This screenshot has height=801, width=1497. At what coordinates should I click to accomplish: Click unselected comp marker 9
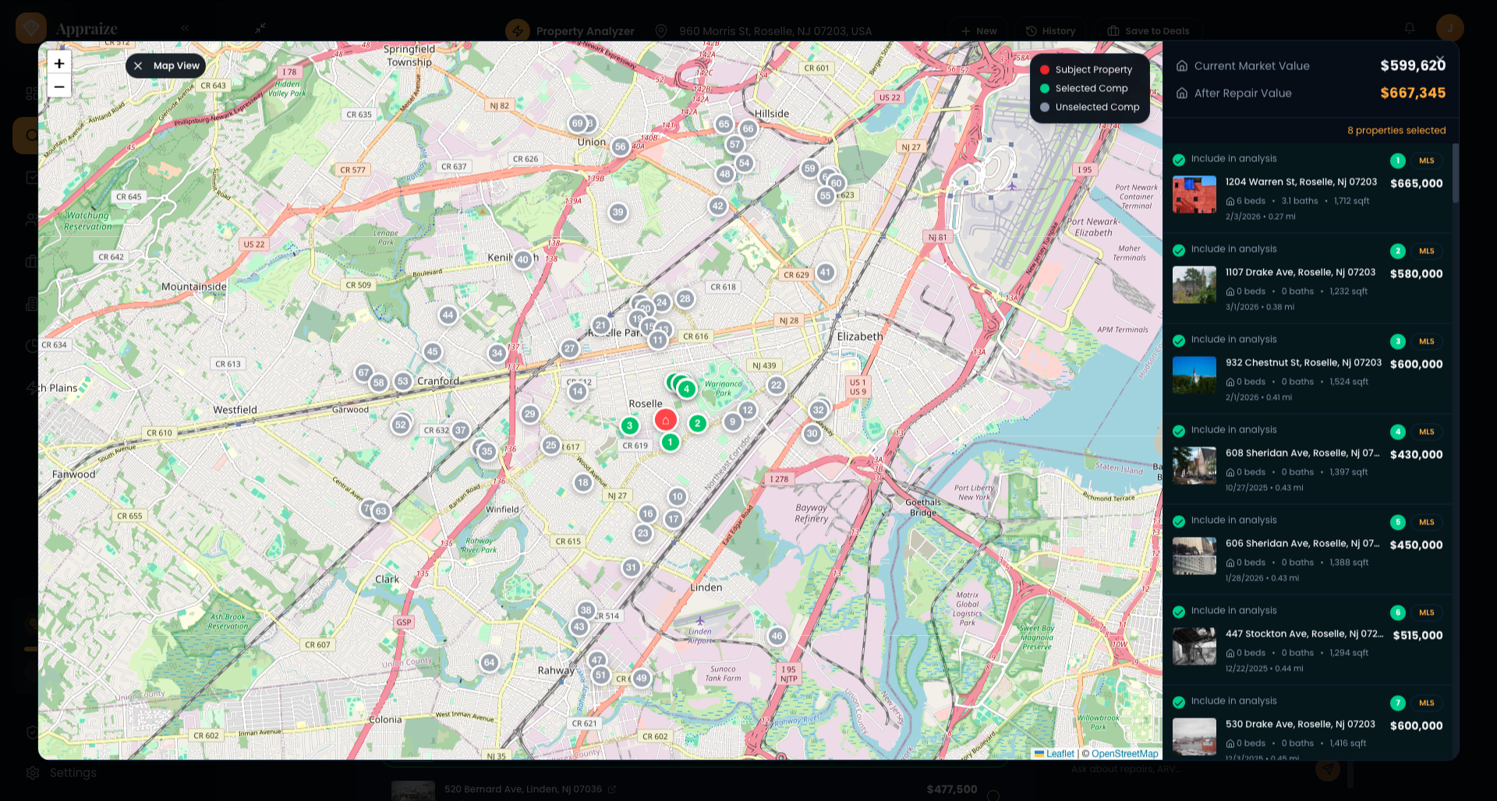[x=732, y=422]
